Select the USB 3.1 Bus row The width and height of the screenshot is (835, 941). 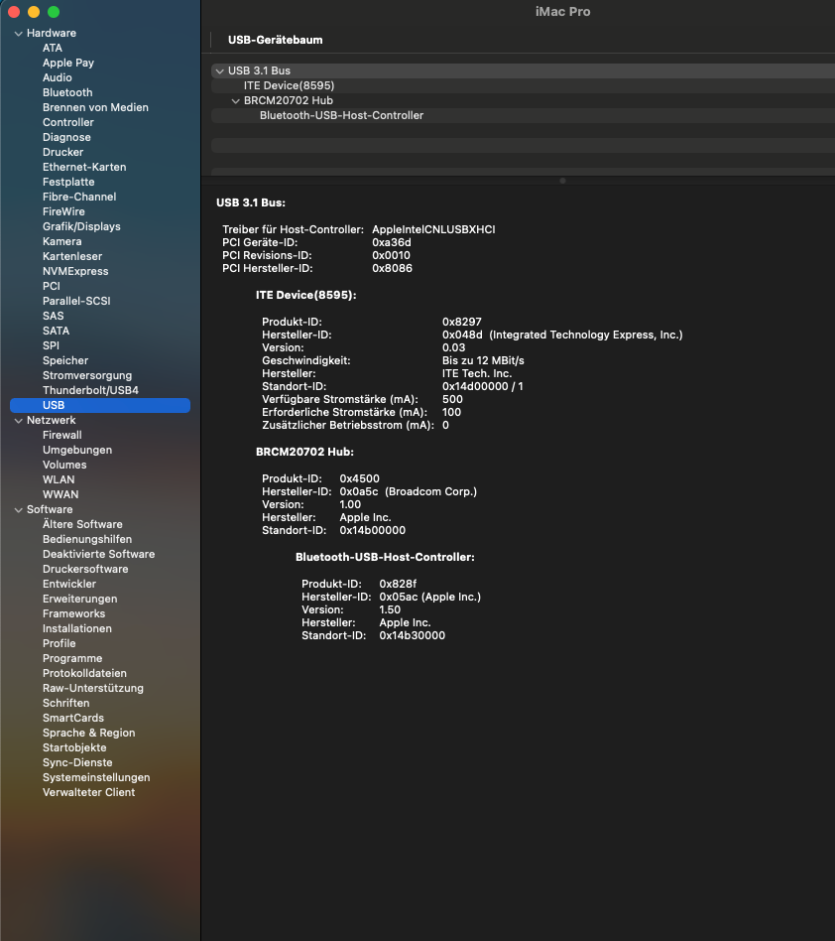(x=523, y=70)
